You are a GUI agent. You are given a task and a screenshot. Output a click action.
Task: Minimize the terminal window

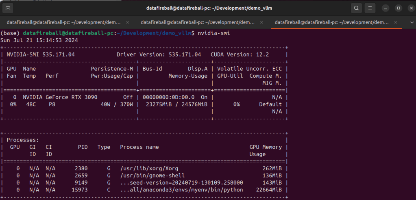(385, 8)
